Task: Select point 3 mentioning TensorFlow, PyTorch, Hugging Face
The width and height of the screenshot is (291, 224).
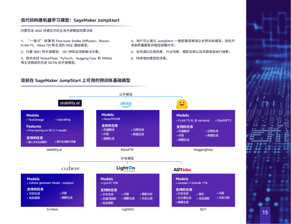Action: (66, 60)
